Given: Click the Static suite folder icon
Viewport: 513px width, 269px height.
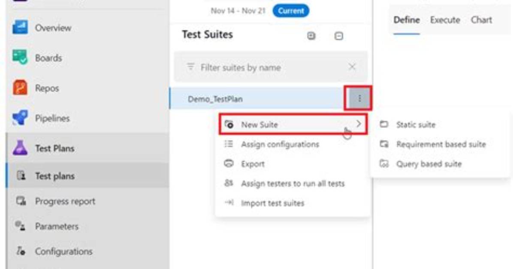Looking at the screenshot, I should coord(384,124).
